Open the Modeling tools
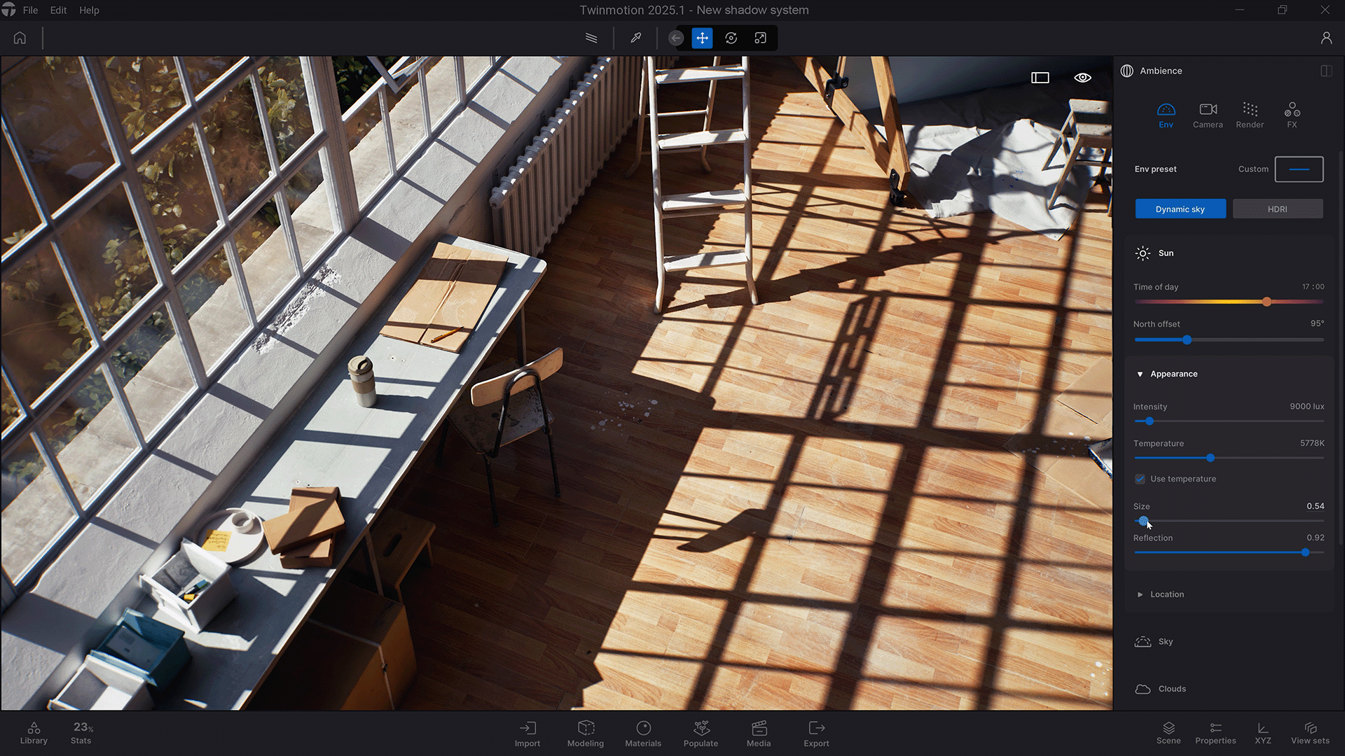The width and height of the screenshot is (1345, 756). [586, 734]
